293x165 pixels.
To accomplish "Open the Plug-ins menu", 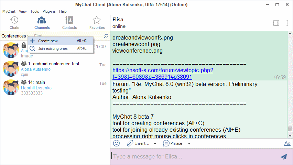I will 49,11.
